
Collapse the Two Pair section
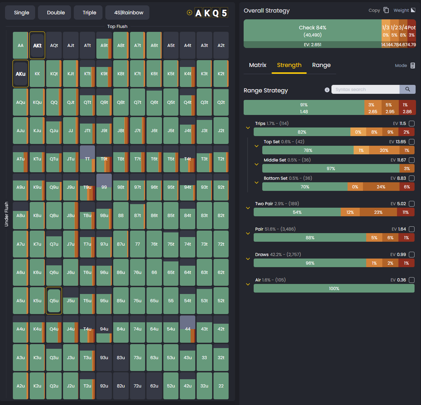[x=248, y=208]
